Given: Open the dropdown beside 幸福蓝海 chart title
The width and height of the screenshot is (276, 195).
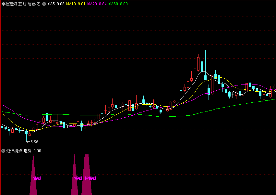Looking at the screenshot, I should pos(44,4).
